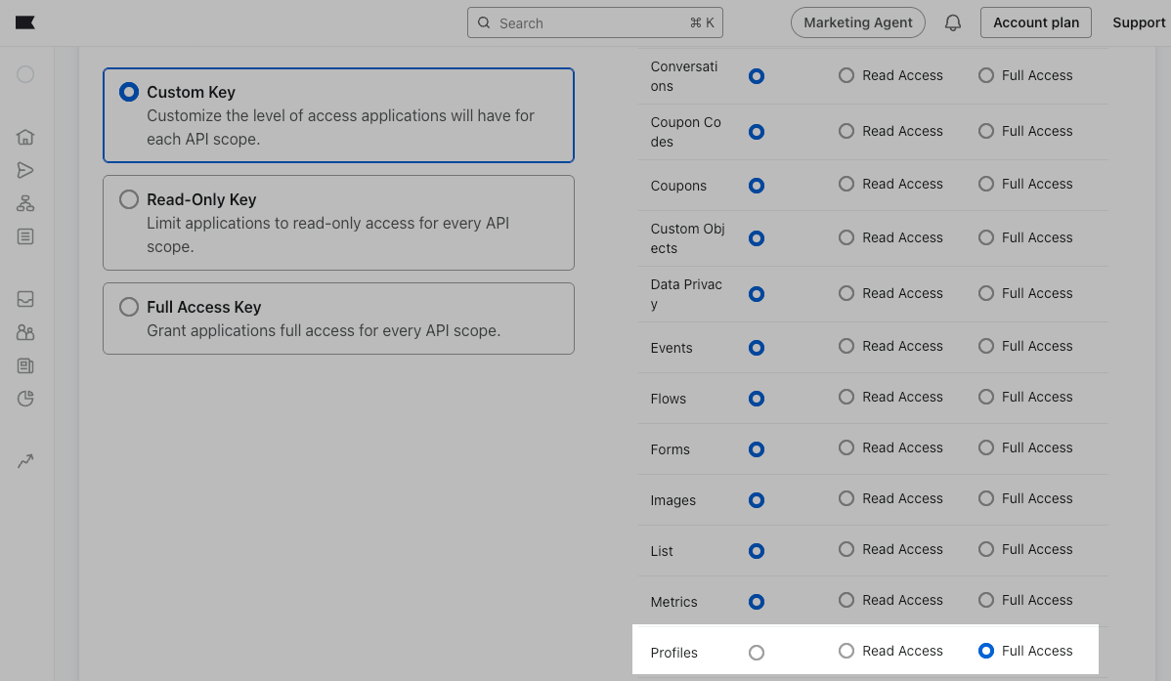Viewport: 1171px width, 681px height.
Task: Click the Marketing Agent button
Action: point(857,22)
